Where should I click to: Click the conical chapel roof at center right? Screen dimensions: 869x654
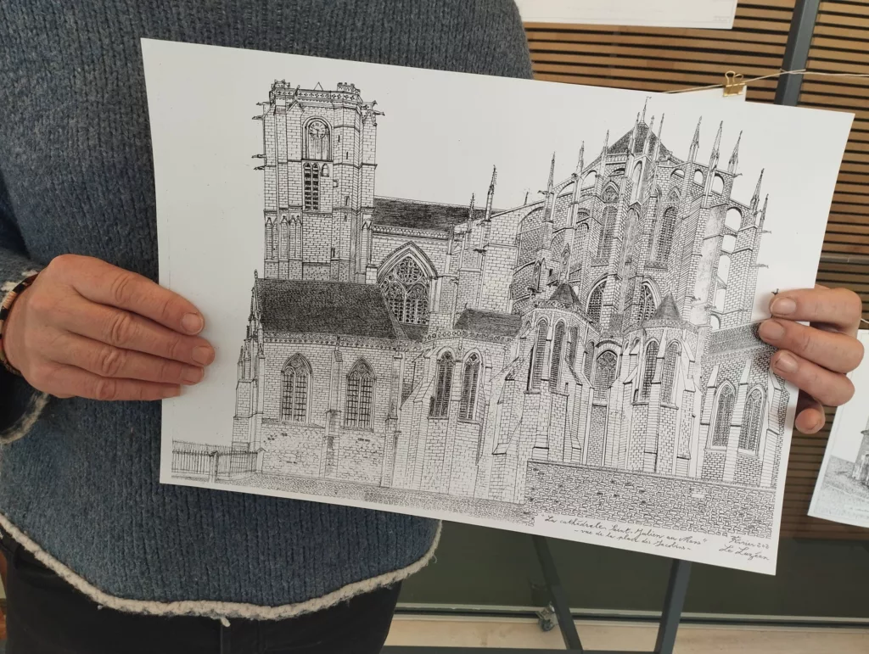(667, 309)
